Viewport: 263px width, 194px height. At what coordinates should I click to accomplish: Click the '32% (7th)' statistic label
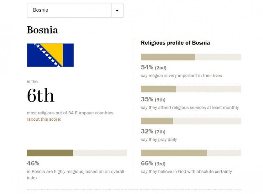point(153,132)
